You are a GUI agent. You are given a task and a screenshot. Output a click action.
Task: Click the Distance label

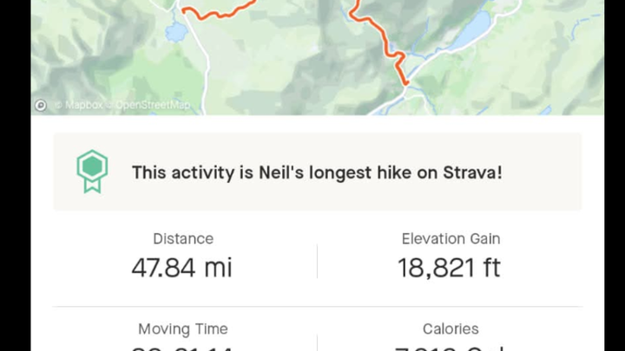click(182, 238)
